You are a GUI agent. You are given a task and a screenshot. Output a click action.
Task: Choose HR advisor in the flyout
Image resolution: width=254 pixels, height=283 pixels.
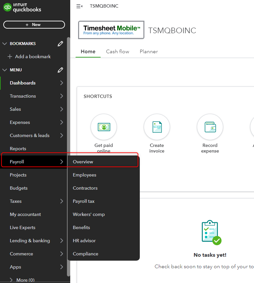84,241
